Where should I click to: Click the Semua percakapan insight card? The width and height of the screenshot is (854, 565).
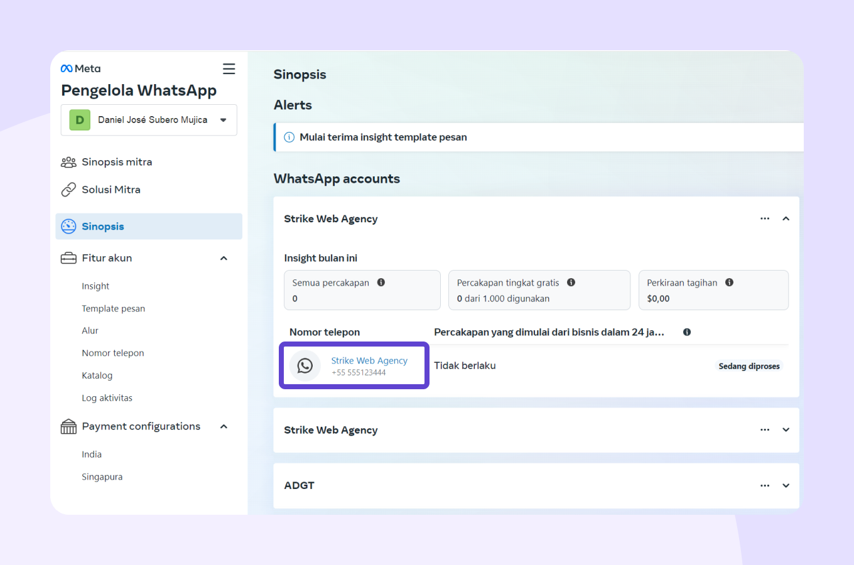click(362, 290)
